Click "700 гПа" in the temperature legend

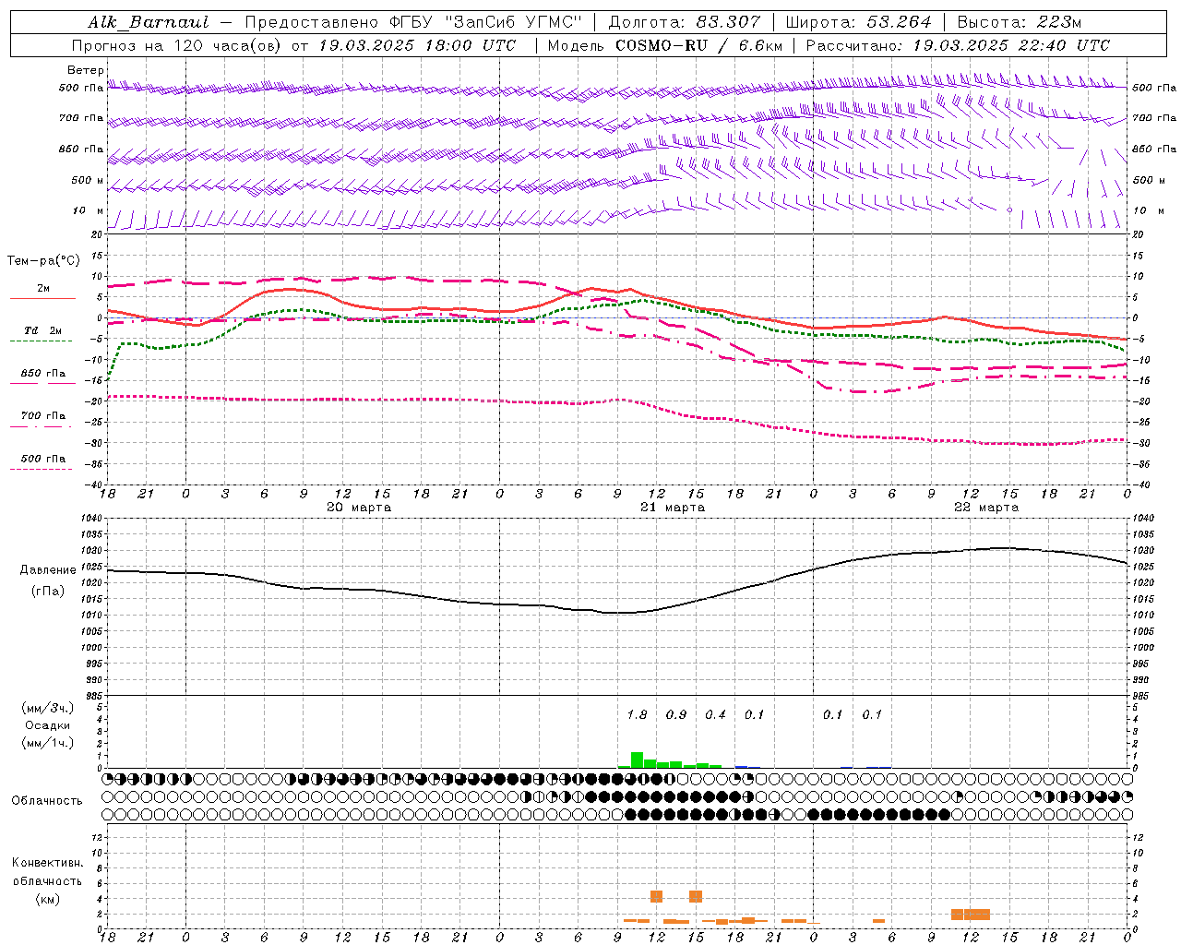coord(43,416)
